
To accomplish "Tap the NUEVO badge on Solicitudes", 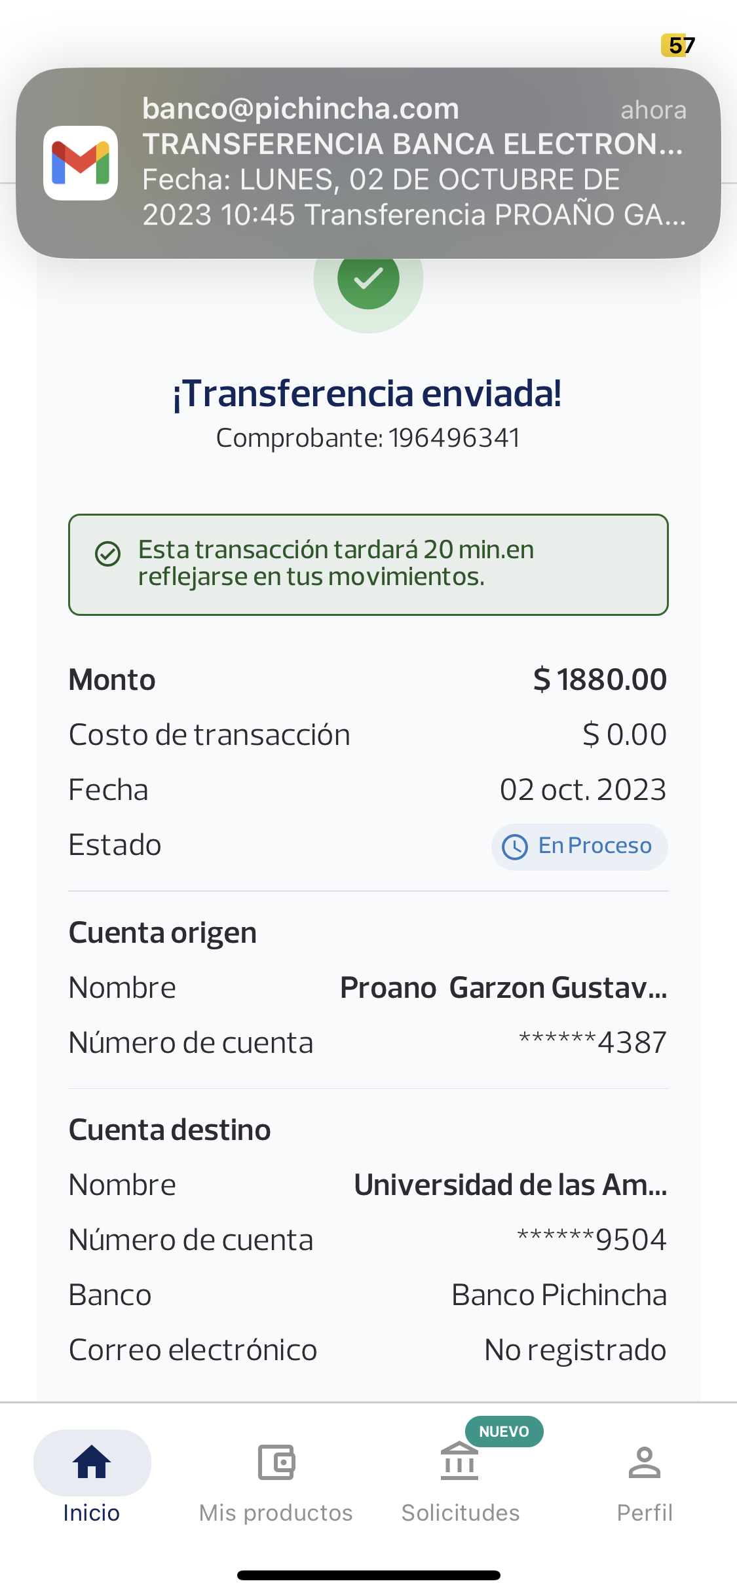I will click(x=504, y=1432).
